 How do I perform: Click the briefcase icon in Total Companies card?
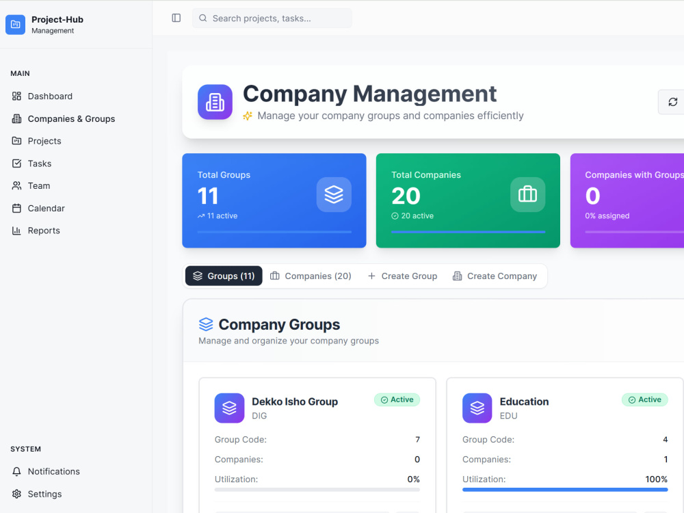528,194
